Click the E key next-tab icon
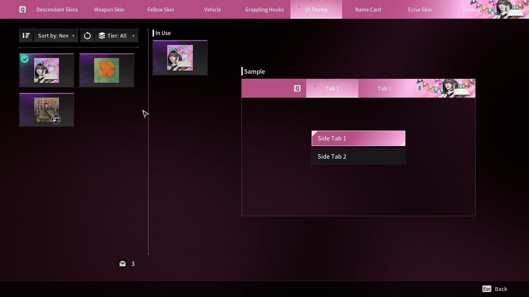Screen dimensions: 529x297 [x=506, y=9]
